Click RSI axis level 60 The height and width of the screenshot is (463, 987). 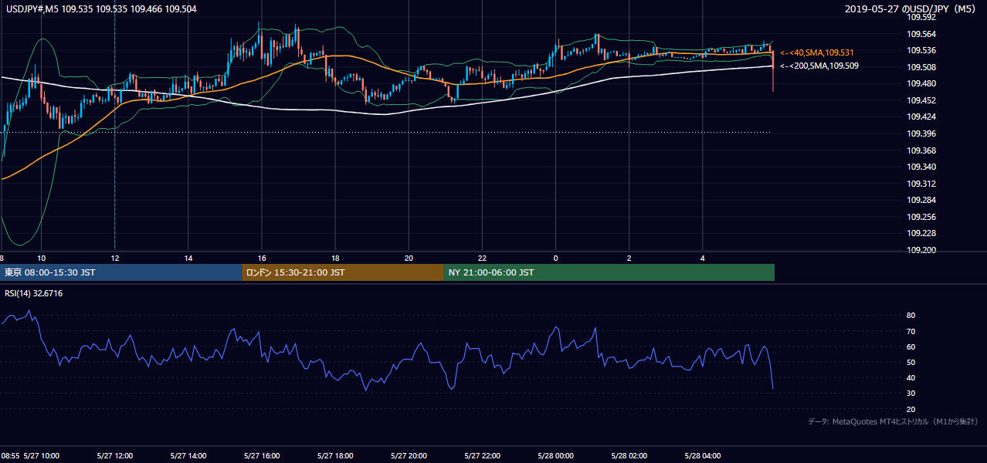911,346
